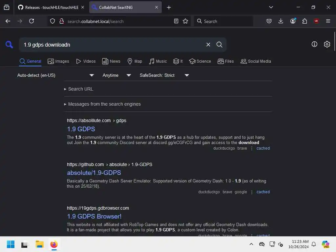336x252 pixels.
Task: Switch to the Map category
Action: (x=135, y=61)
